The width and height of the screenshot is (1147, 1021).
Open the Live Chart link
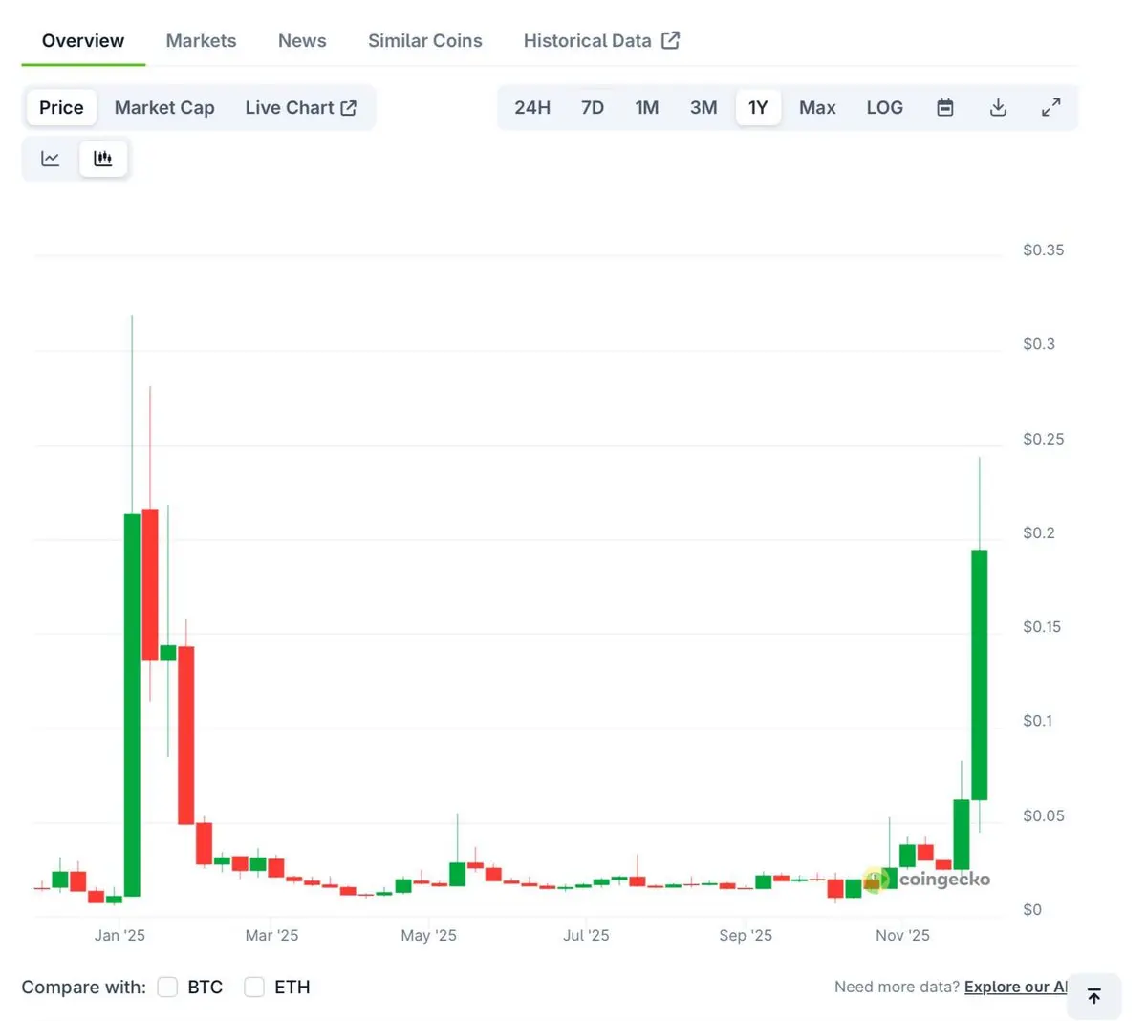300,107
